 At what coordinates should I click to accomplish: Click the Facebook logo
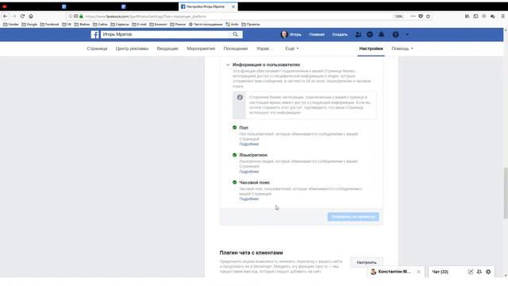point(95,34)
